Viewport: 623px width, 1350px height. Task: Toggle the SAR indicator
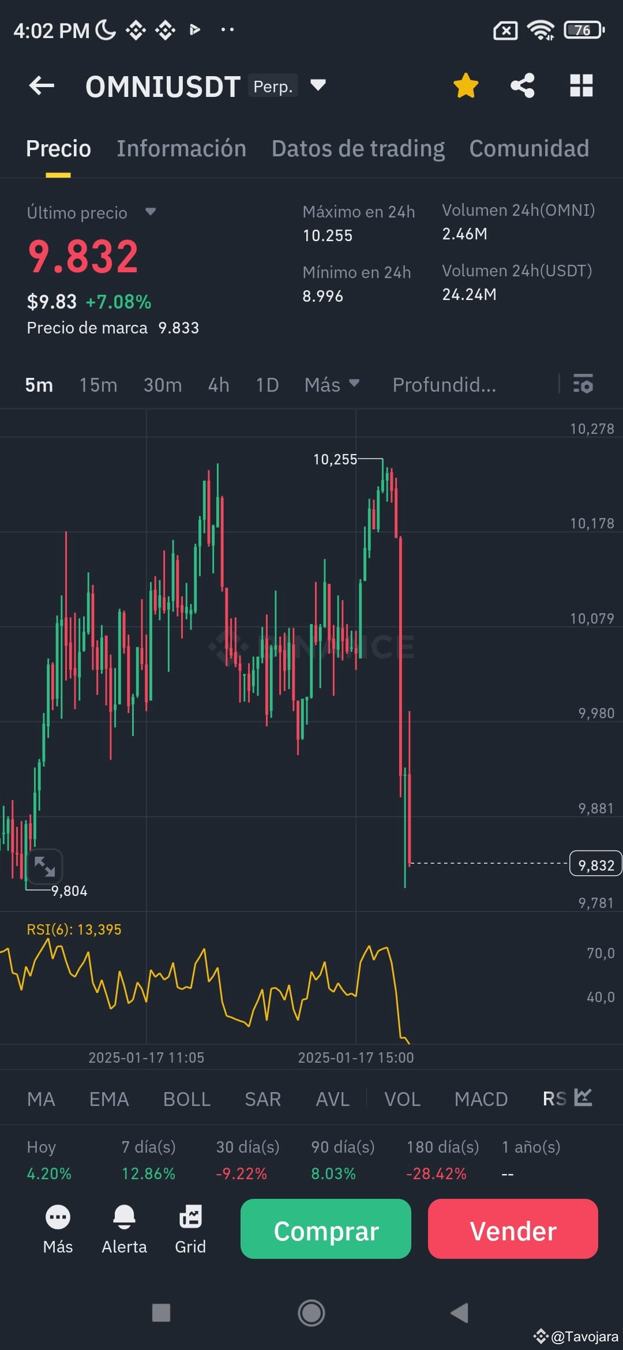coord(263,1099)
